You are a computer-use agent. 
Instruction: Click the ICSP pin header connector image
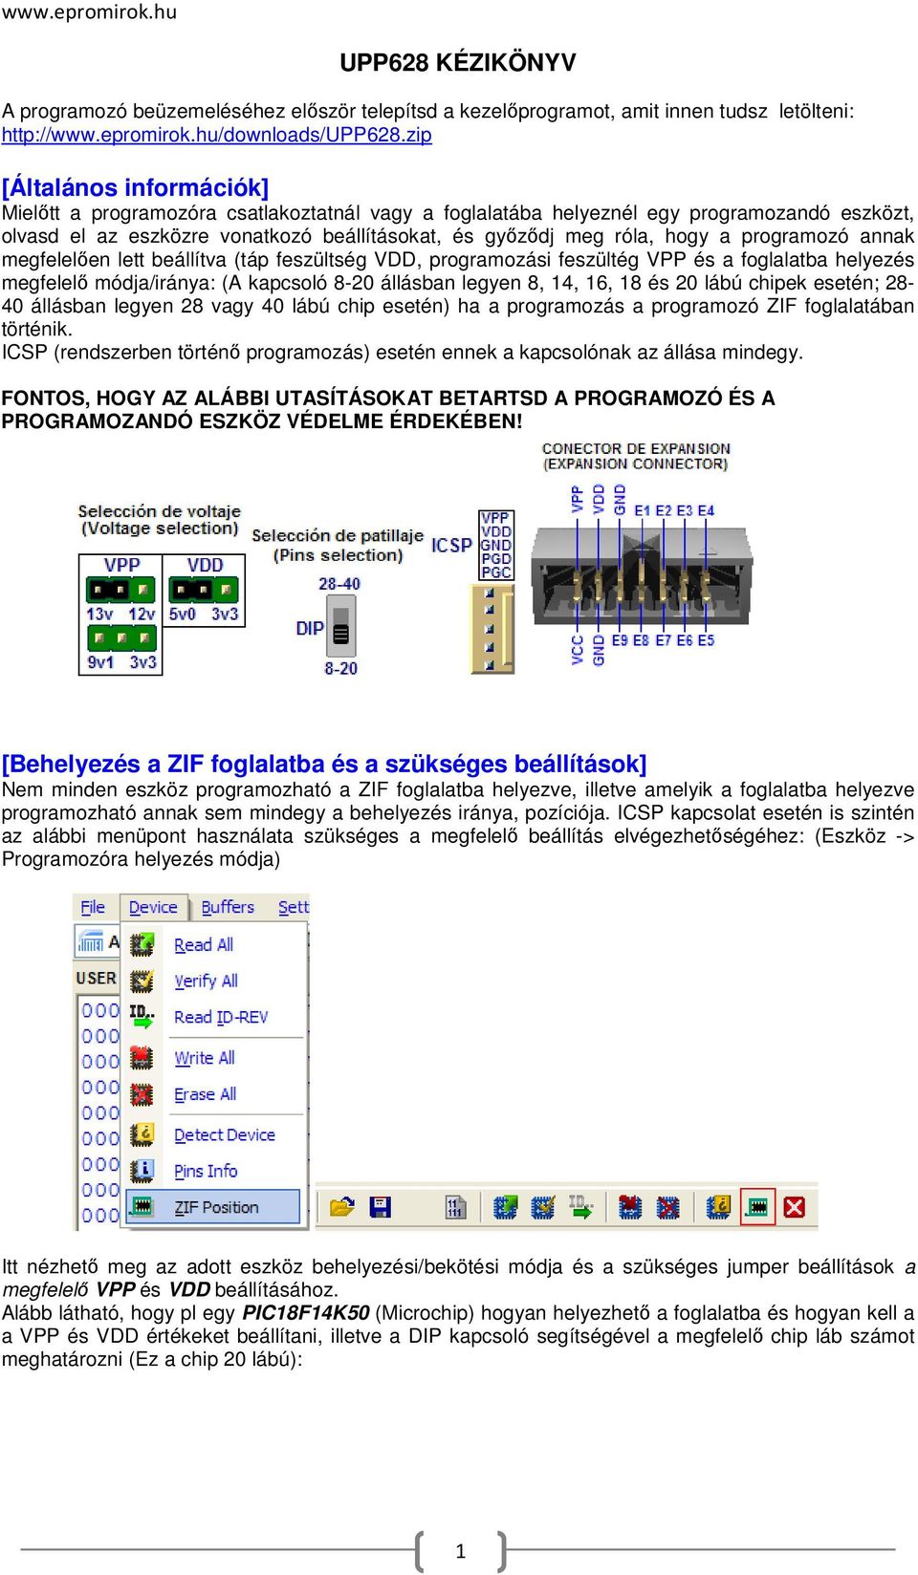[492, 629]
